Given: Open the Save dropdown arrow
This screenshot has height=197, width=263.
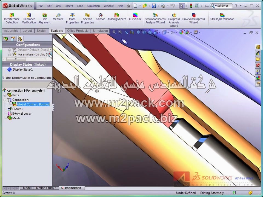Looking at the screenshot, I should click(159, 6).
